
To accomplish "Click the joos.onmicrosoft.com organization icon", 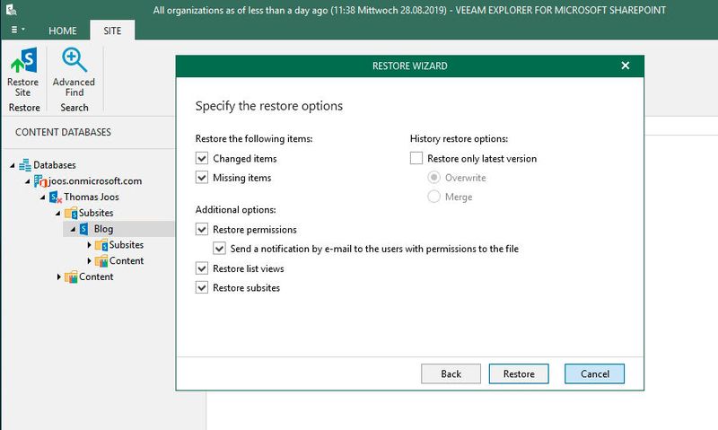I will (40, 180).
